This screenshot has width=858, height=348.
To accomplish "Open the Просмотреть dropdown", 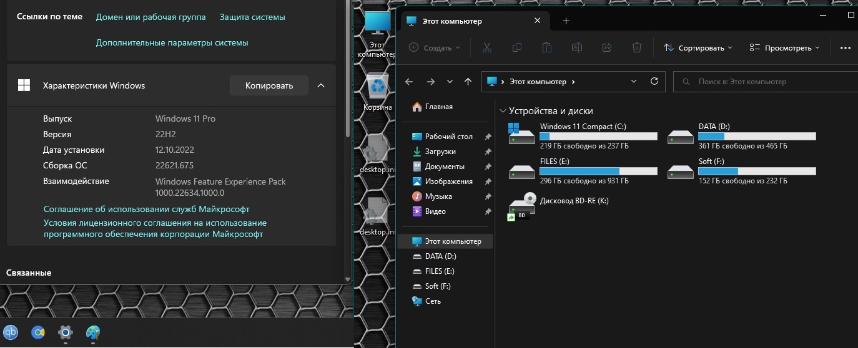I will click(x=784, y=47).
